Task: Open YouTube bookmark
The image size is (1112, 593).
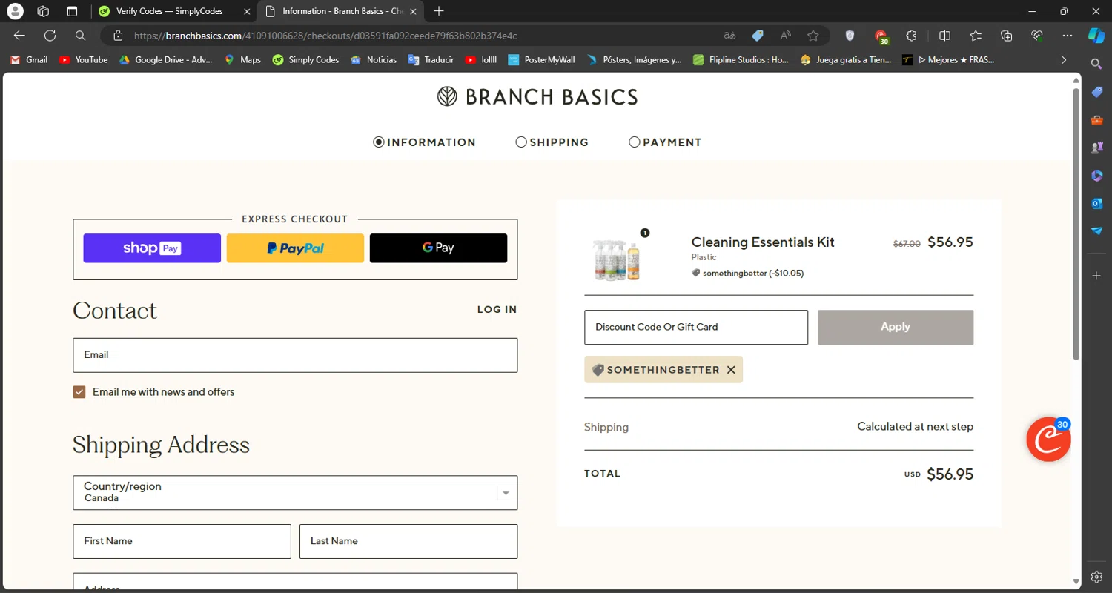Action: [x=83, y=60]
